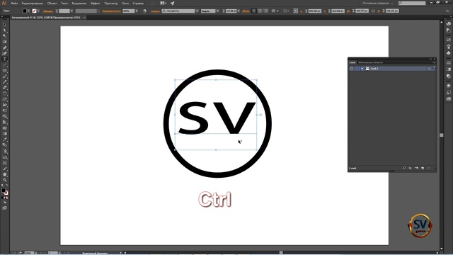Expand Слой 1 with the disclosure triangle
Screen dimensions: 453x255
(362, 69)
